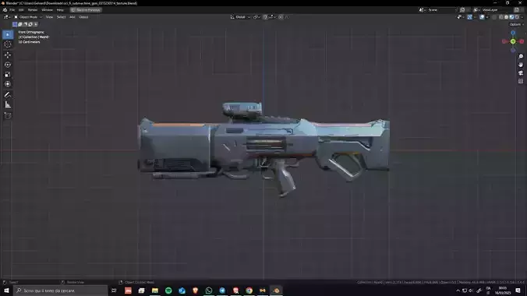Open the viewport View menu

pyautogui.click(x=49, y=17)
